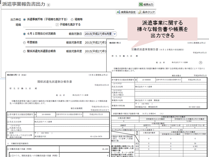Expand the title chevron beside 派遣事業報告書出力
Viewport: 209px width, 157px height.
pos(49,5)
